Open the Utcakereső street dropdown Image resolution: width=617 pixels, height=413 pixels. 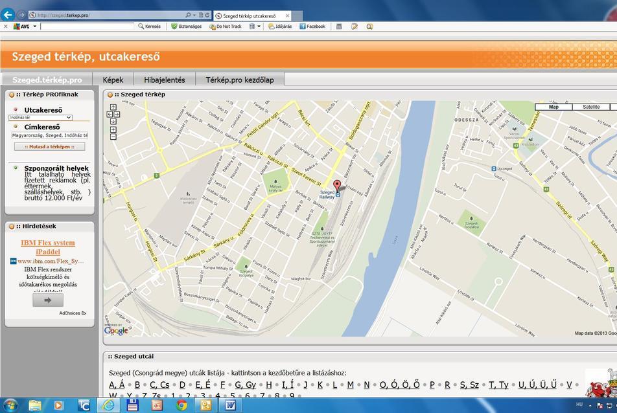pos(40,118)
